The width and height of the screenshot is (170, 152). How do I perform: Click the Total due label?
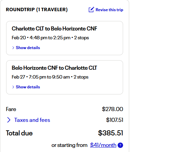[19, 133]
